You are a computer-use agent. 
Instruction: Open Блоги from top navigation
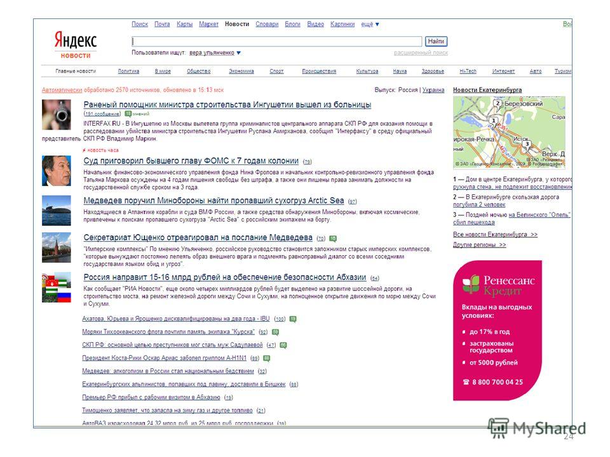[292, 24]
